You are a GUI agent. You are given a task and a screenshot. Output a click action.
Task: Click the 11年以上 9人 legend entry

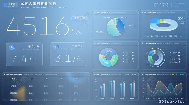click(x=176, y=62)
